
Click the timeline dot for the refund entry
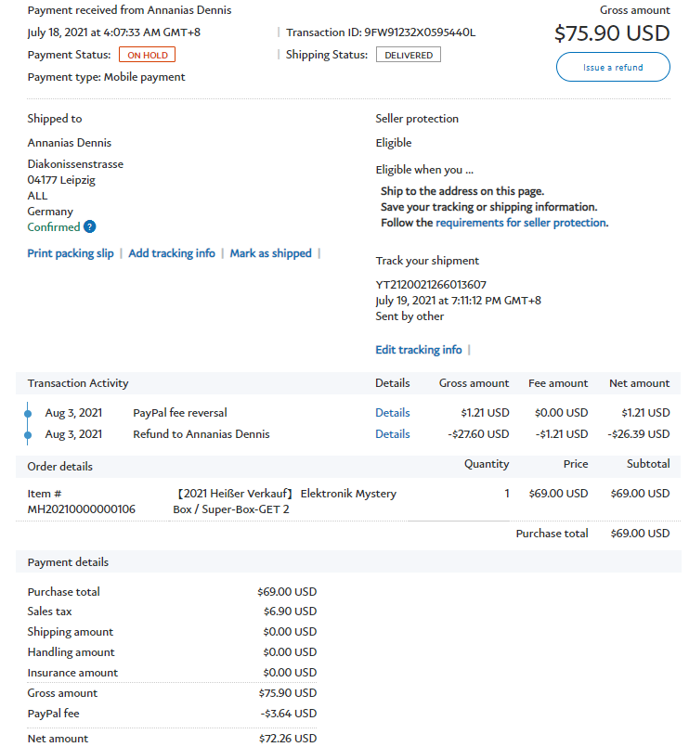click(x=27, y=434)
